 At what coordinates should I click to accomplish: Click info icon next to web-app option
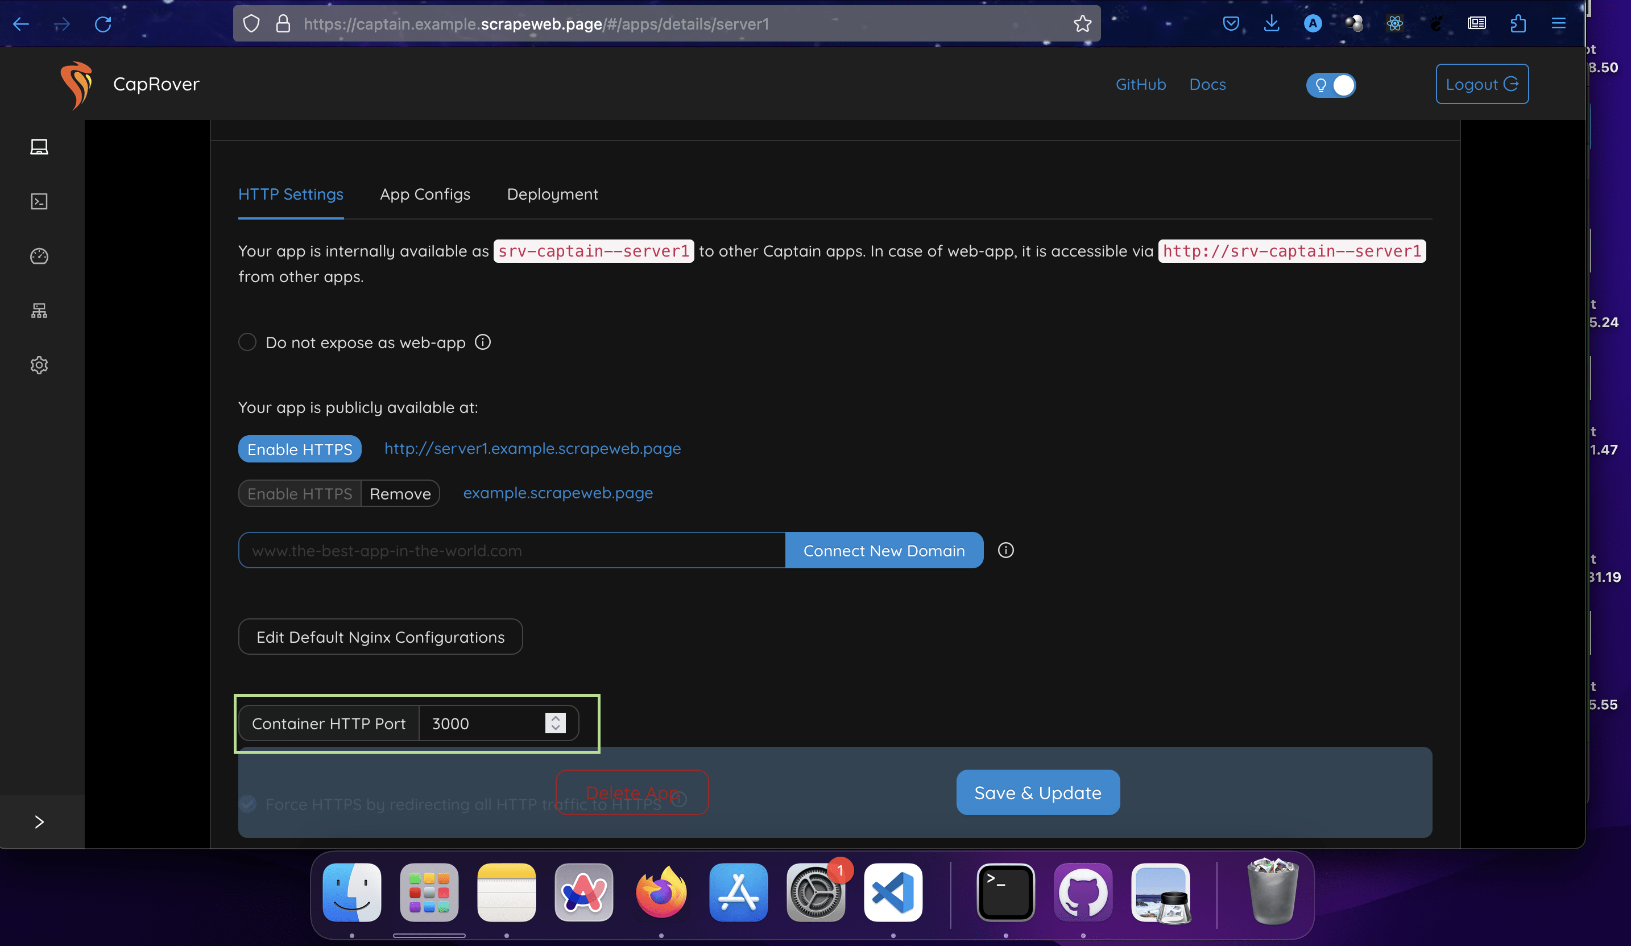(x=483, y=342)
